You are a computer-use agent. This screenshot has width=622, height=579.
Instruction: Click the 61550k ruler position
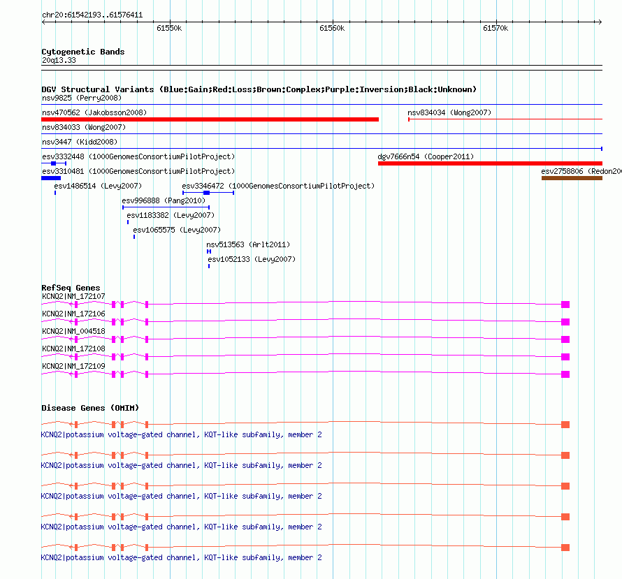point(169,28)
